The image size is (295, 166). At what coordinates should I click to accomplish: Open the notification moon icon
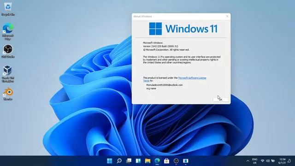[x=289, y=161]
